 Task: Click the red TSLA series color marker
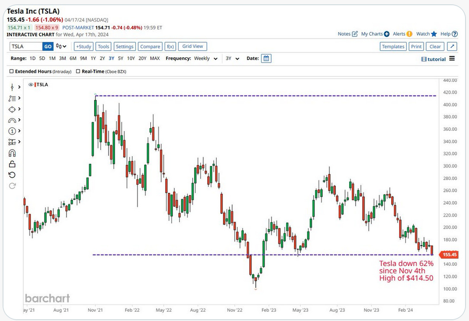pyautogui.click(x=35, y=85)
